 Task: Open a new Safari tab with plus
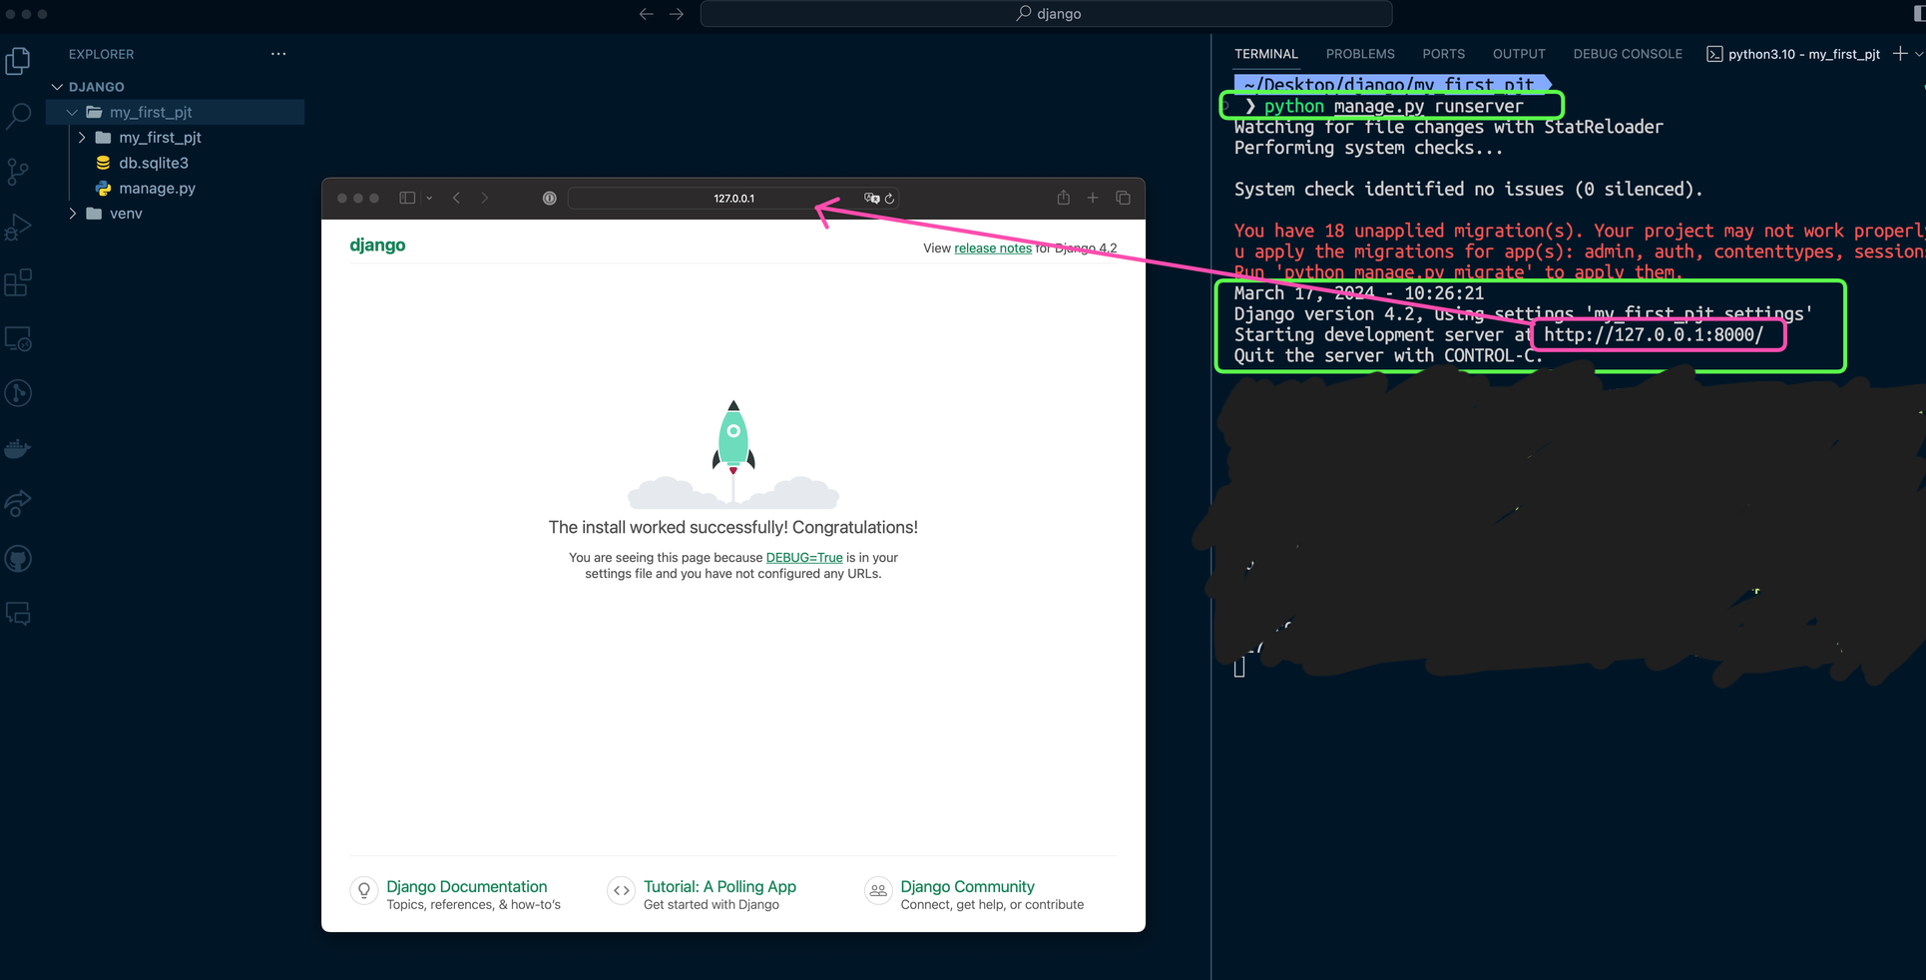tap(1093, 198)
